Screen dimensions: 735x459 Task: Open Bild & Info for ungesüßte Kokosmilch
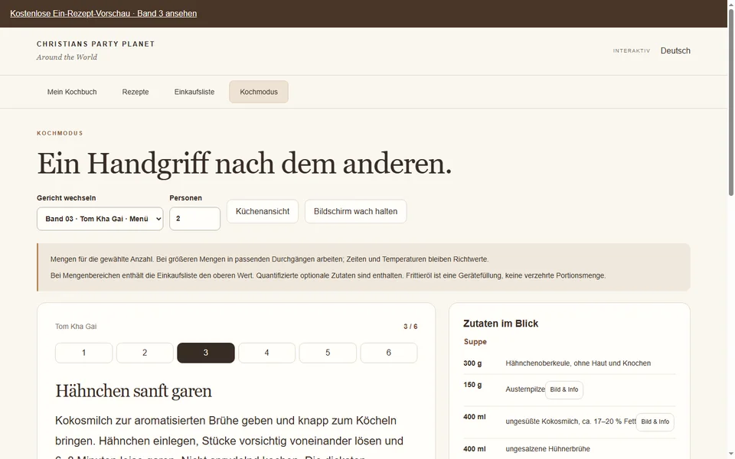tap(655, 422)
